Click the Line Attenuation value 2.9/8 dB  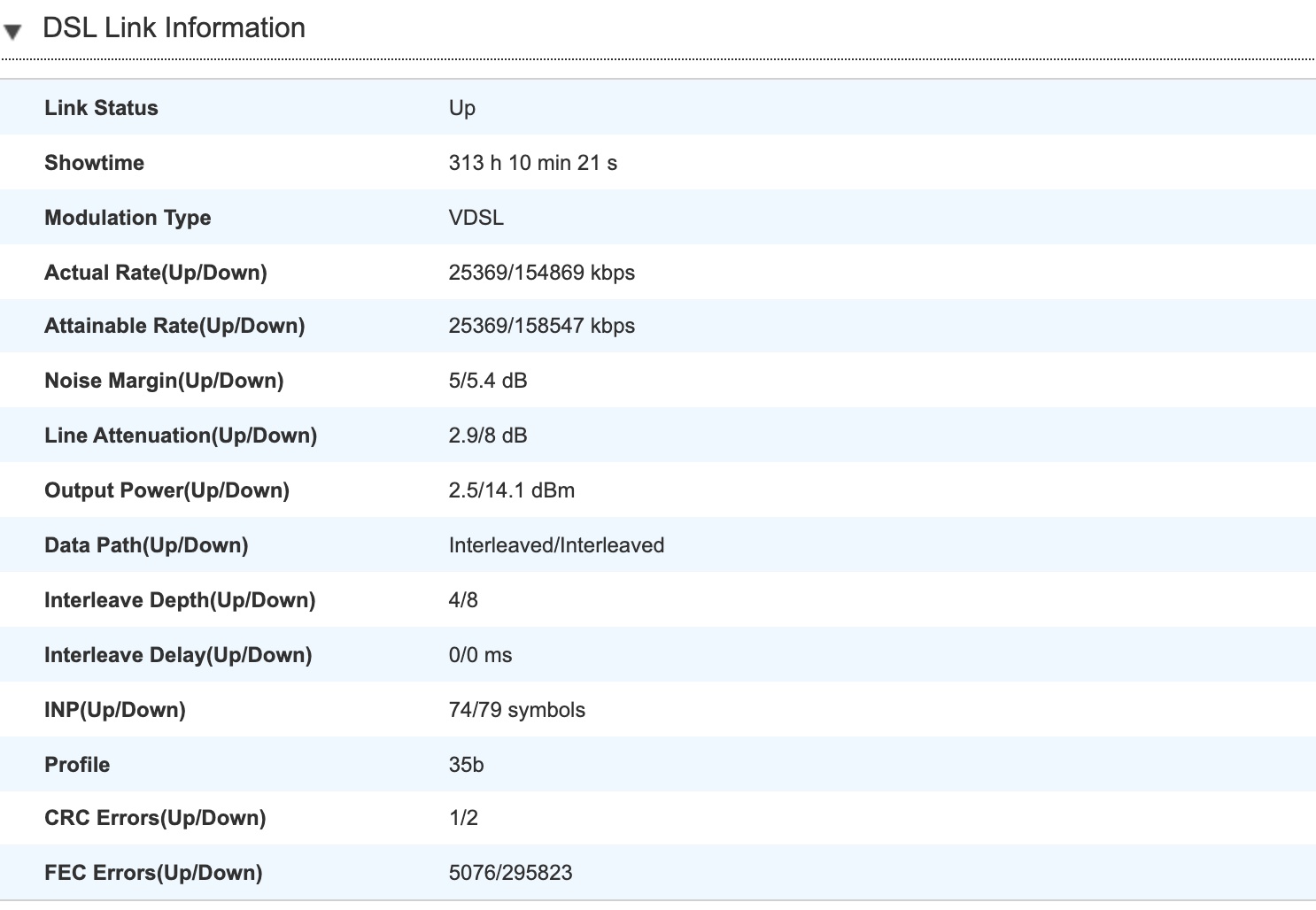click(x=487, y=436)
